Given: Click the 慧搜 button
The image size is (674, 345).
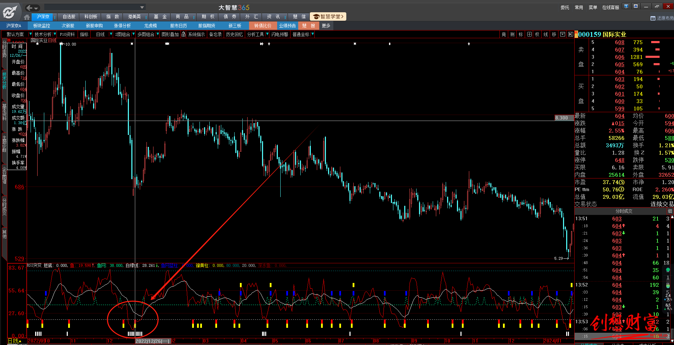Looking at the screenshot, I should [x=308, y=26].
